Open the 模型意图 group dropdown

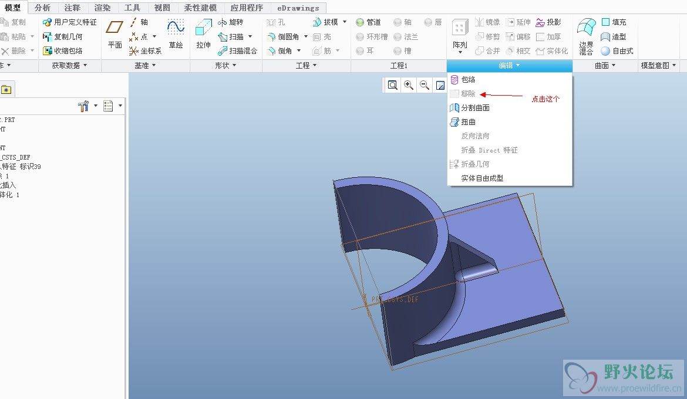658,65
